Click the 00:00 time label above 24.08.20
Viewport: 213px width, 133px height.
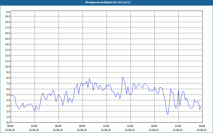click(x=202, y=126)
